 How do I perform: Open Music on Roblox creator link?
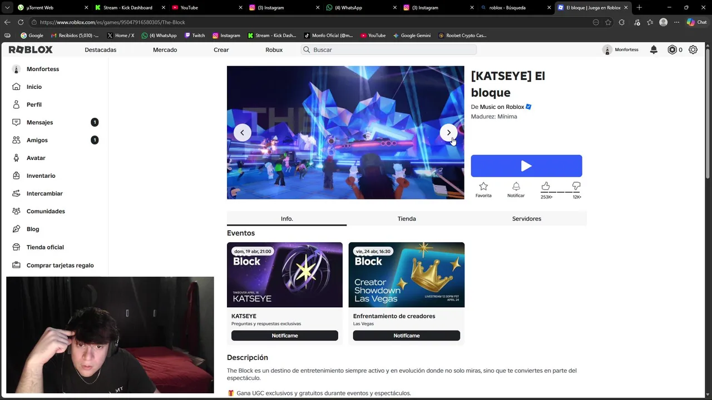click(502, 107)
